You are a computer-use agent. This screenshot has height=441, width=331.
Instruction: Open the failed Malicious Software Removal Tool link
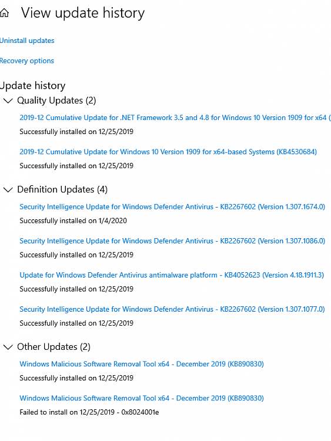(x=142, y=398)
